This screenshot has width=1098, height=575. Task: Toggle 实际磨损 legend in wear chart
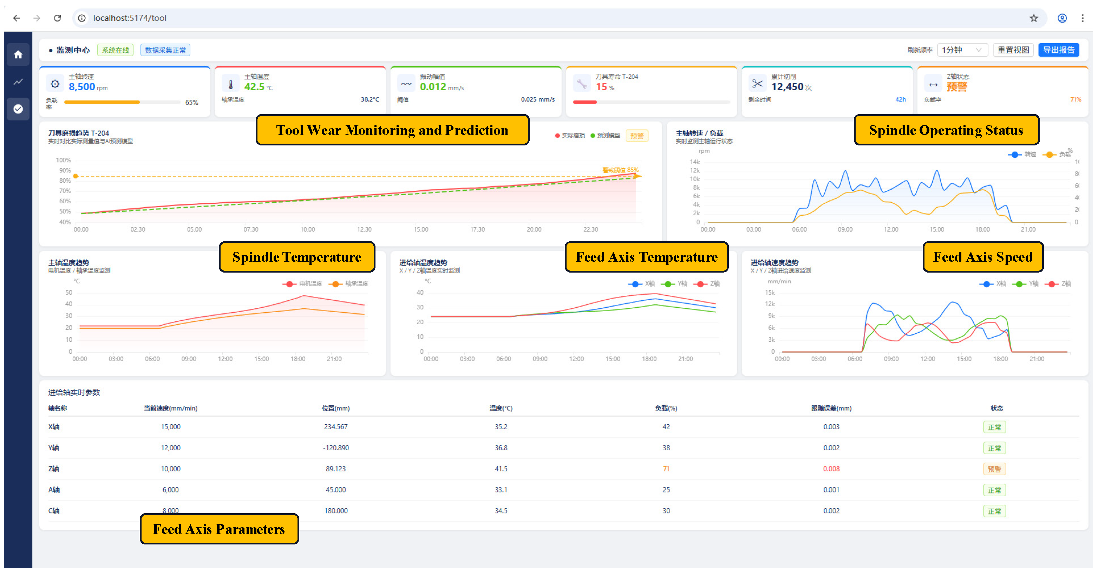pos(570,136)
